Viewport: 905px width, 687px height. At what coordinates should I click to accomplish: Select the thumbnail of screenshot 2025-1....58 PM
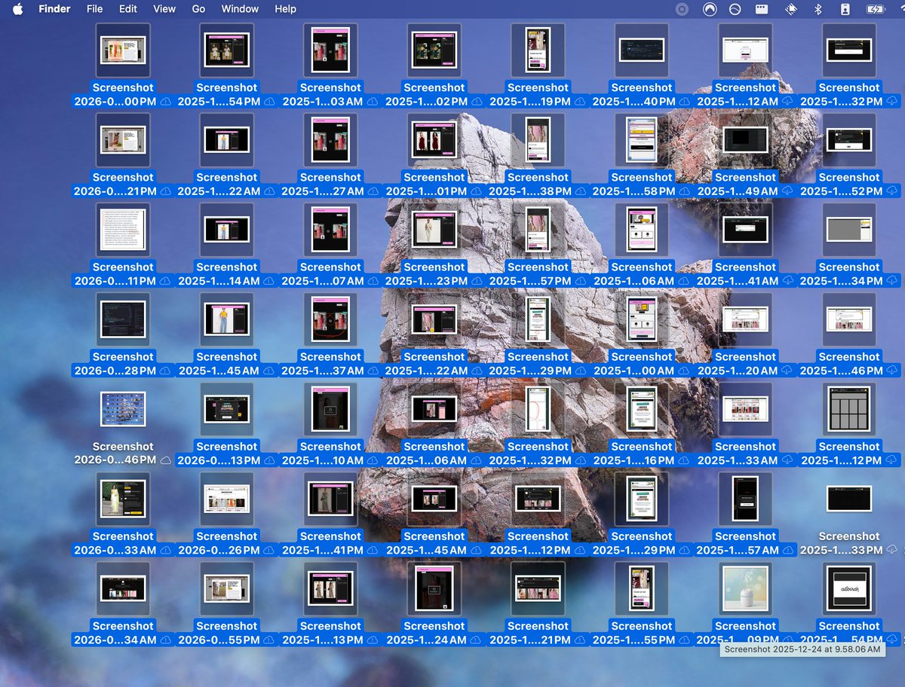point(642,139)
